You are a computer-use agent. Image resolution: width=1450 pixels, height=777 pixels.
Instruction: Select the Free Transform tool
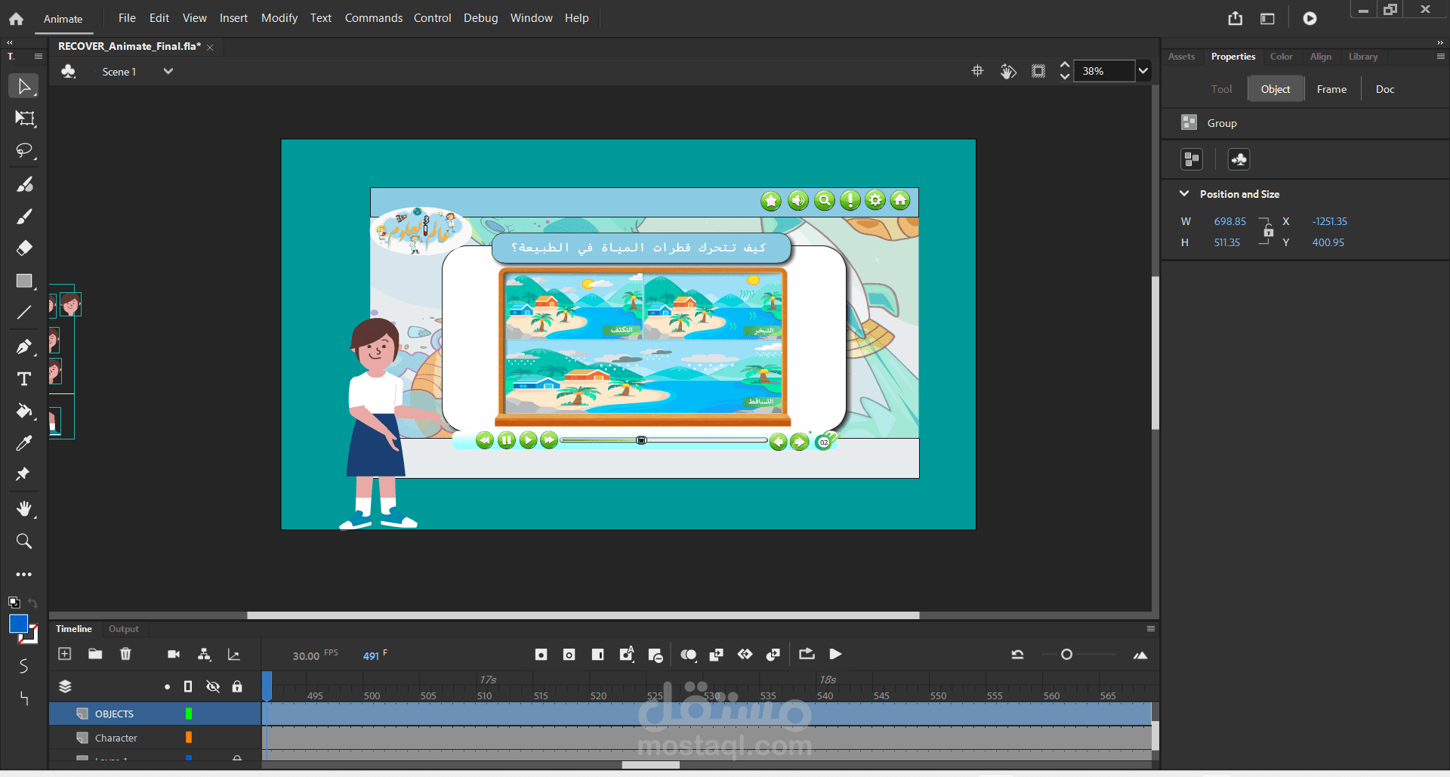[24, 119]
